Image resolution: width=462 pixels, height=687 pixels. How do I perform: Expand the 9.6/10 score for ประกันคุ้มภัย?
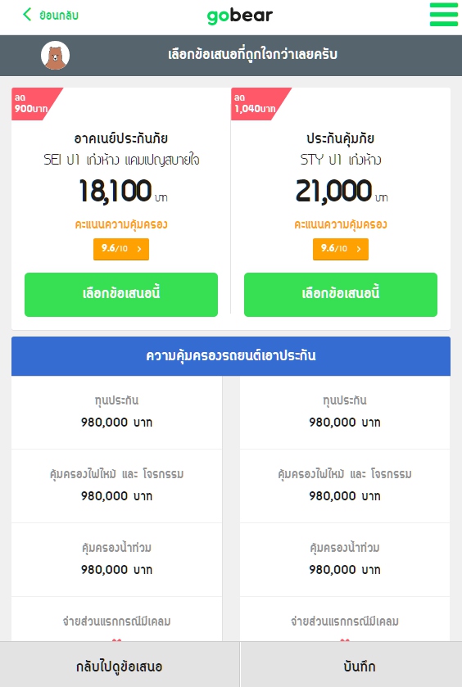(341, 249)
